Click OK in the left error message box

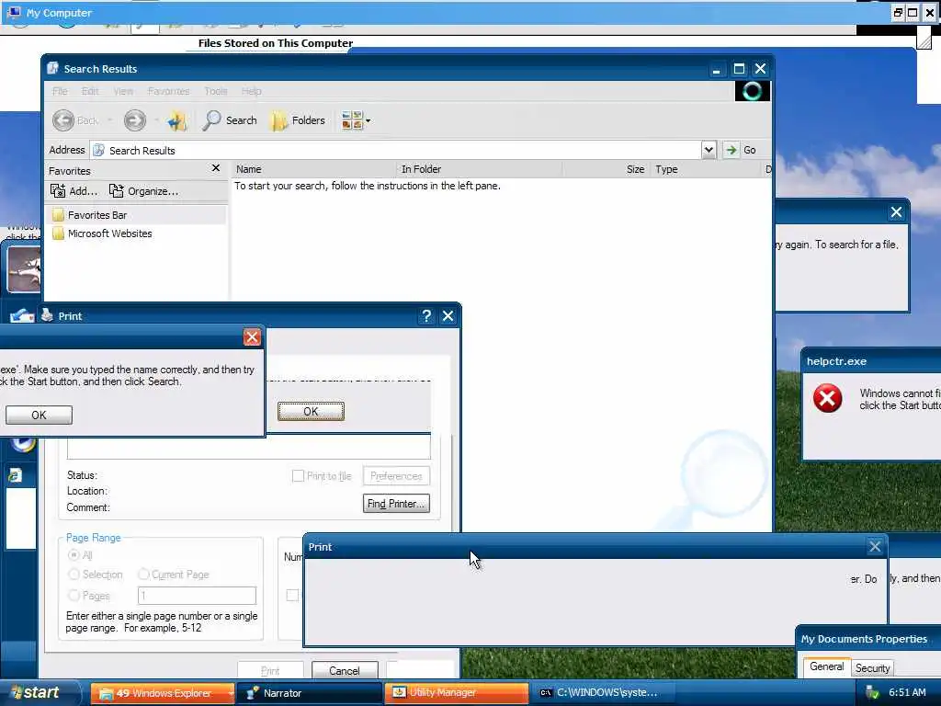39,415
